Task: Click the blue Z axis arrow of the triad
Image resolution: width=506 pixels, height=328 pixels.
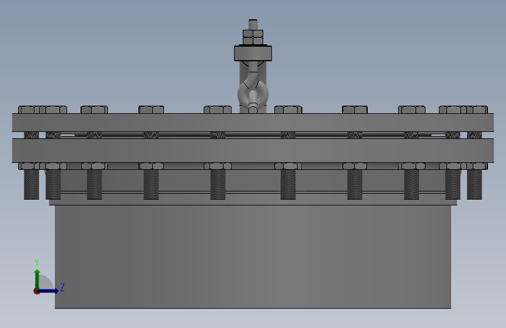Action: point(48,291)
